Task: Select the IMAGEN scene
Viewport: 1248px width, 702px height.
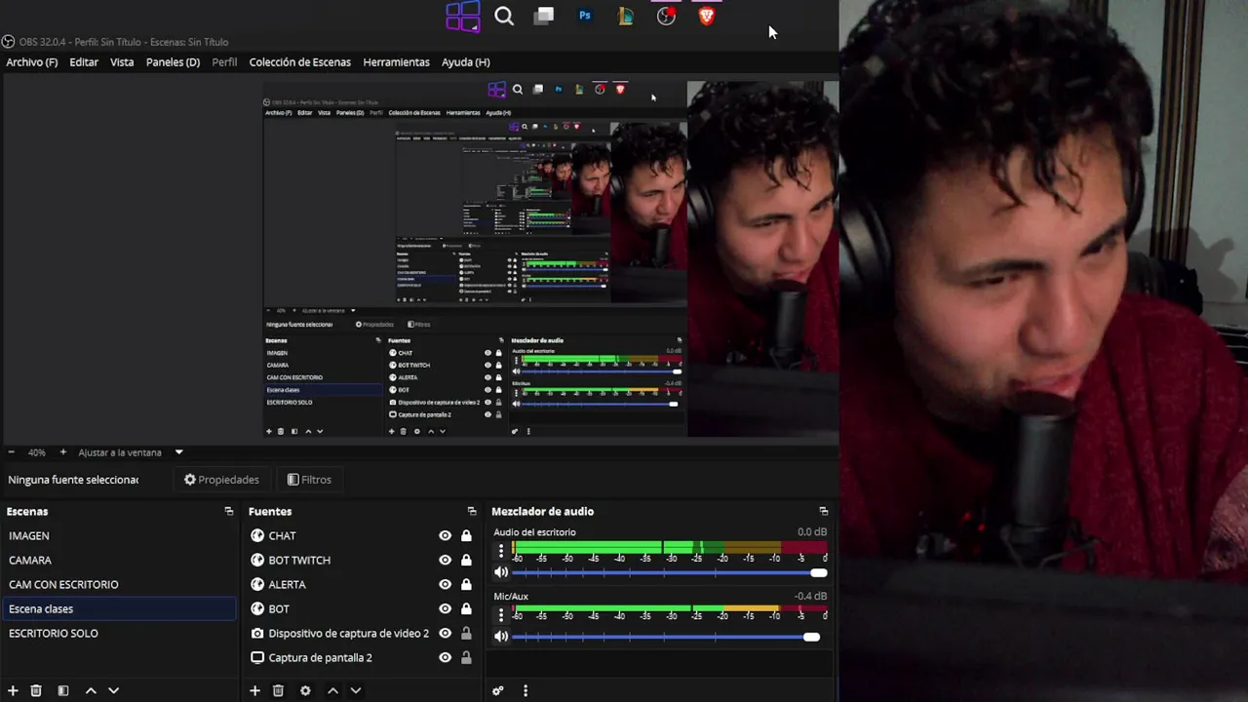Action: click(119, 535)
